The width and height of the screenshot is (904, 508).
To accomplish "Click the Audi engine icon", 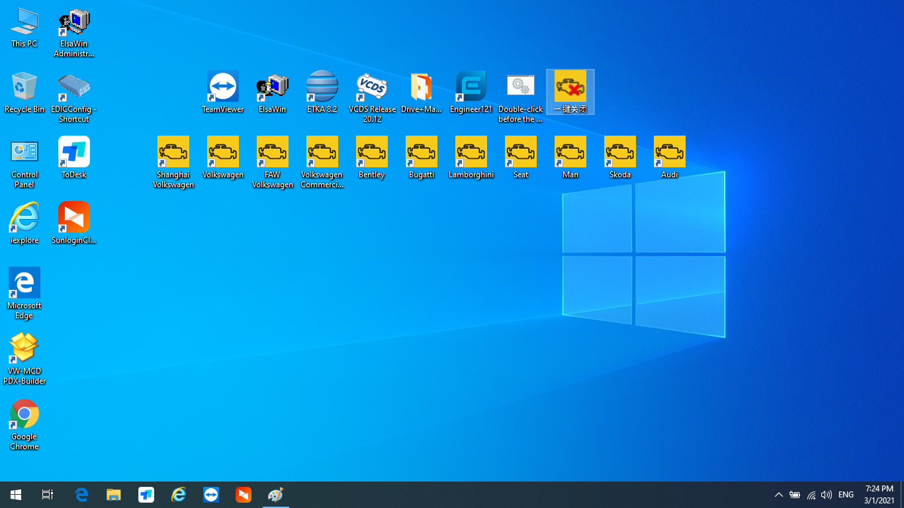I will click(x=669, y=152).
